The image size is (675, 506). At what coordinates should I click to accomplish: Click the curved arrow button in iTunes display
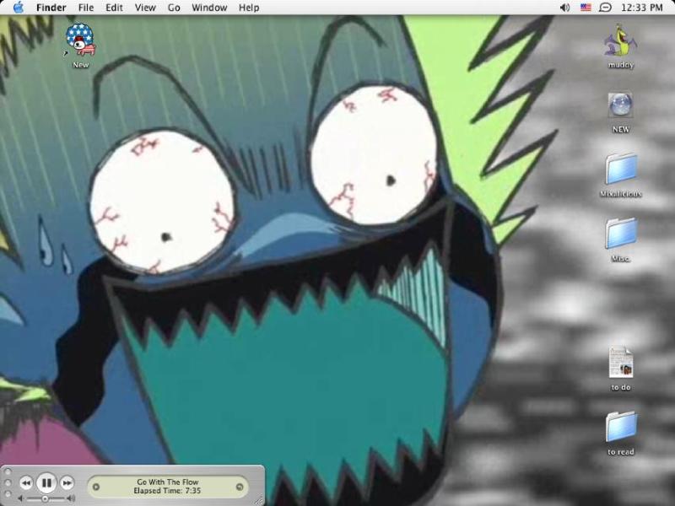click(x=240, y=487)
